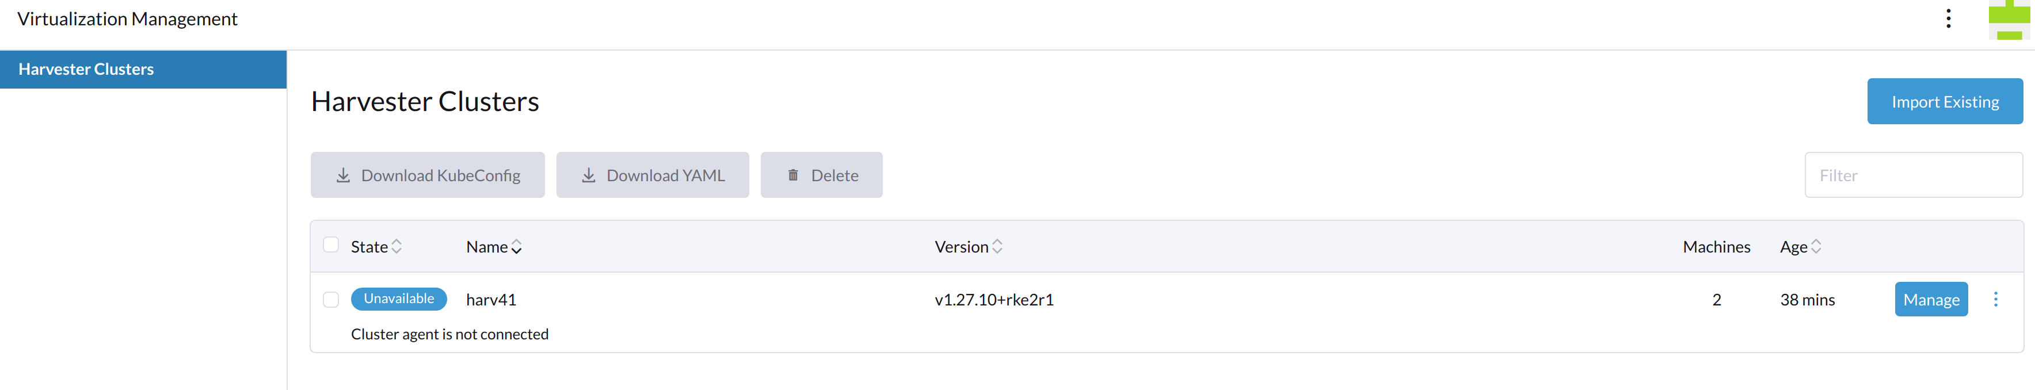The height and width of the screenshot is (390, 2035).
Task: Click the download icon in Download KubeConfig
Action: 343,175
